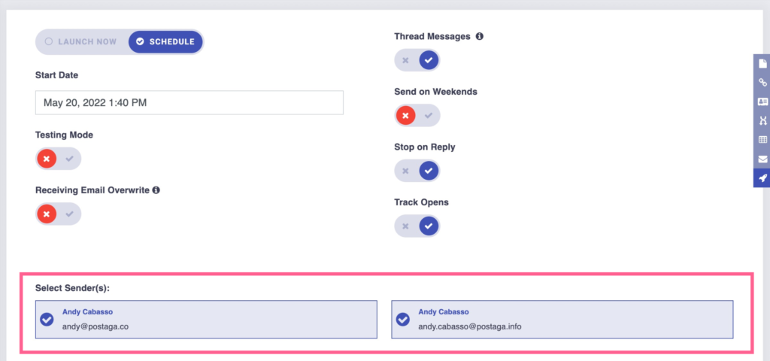Click the 'Receiving Email Overwrite' label
Screen dimensions: 770x361
point(92,190)
